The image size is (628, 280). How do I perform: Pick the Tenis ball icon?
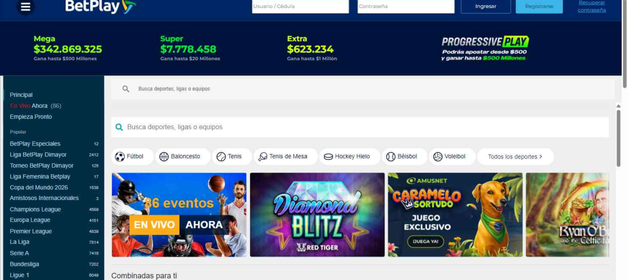pos(221,156)
